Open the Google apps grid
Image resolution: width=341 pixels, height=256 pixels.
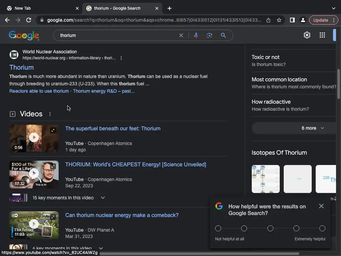[322, 35]
